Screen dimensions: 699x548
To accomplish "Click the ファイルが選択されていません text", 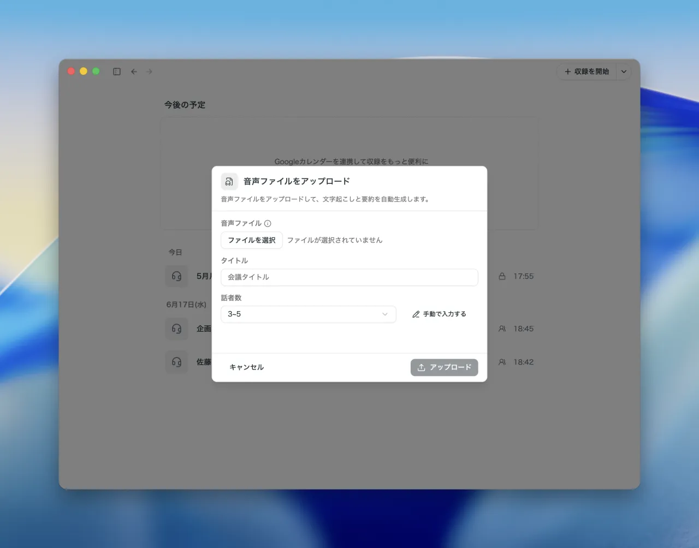I will point(335,240).
